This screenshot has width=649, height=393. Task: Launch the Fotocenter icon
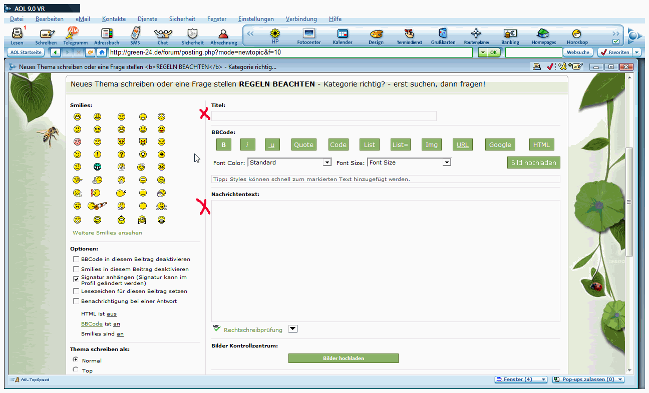pyautogui.click(x=309, y=34)
